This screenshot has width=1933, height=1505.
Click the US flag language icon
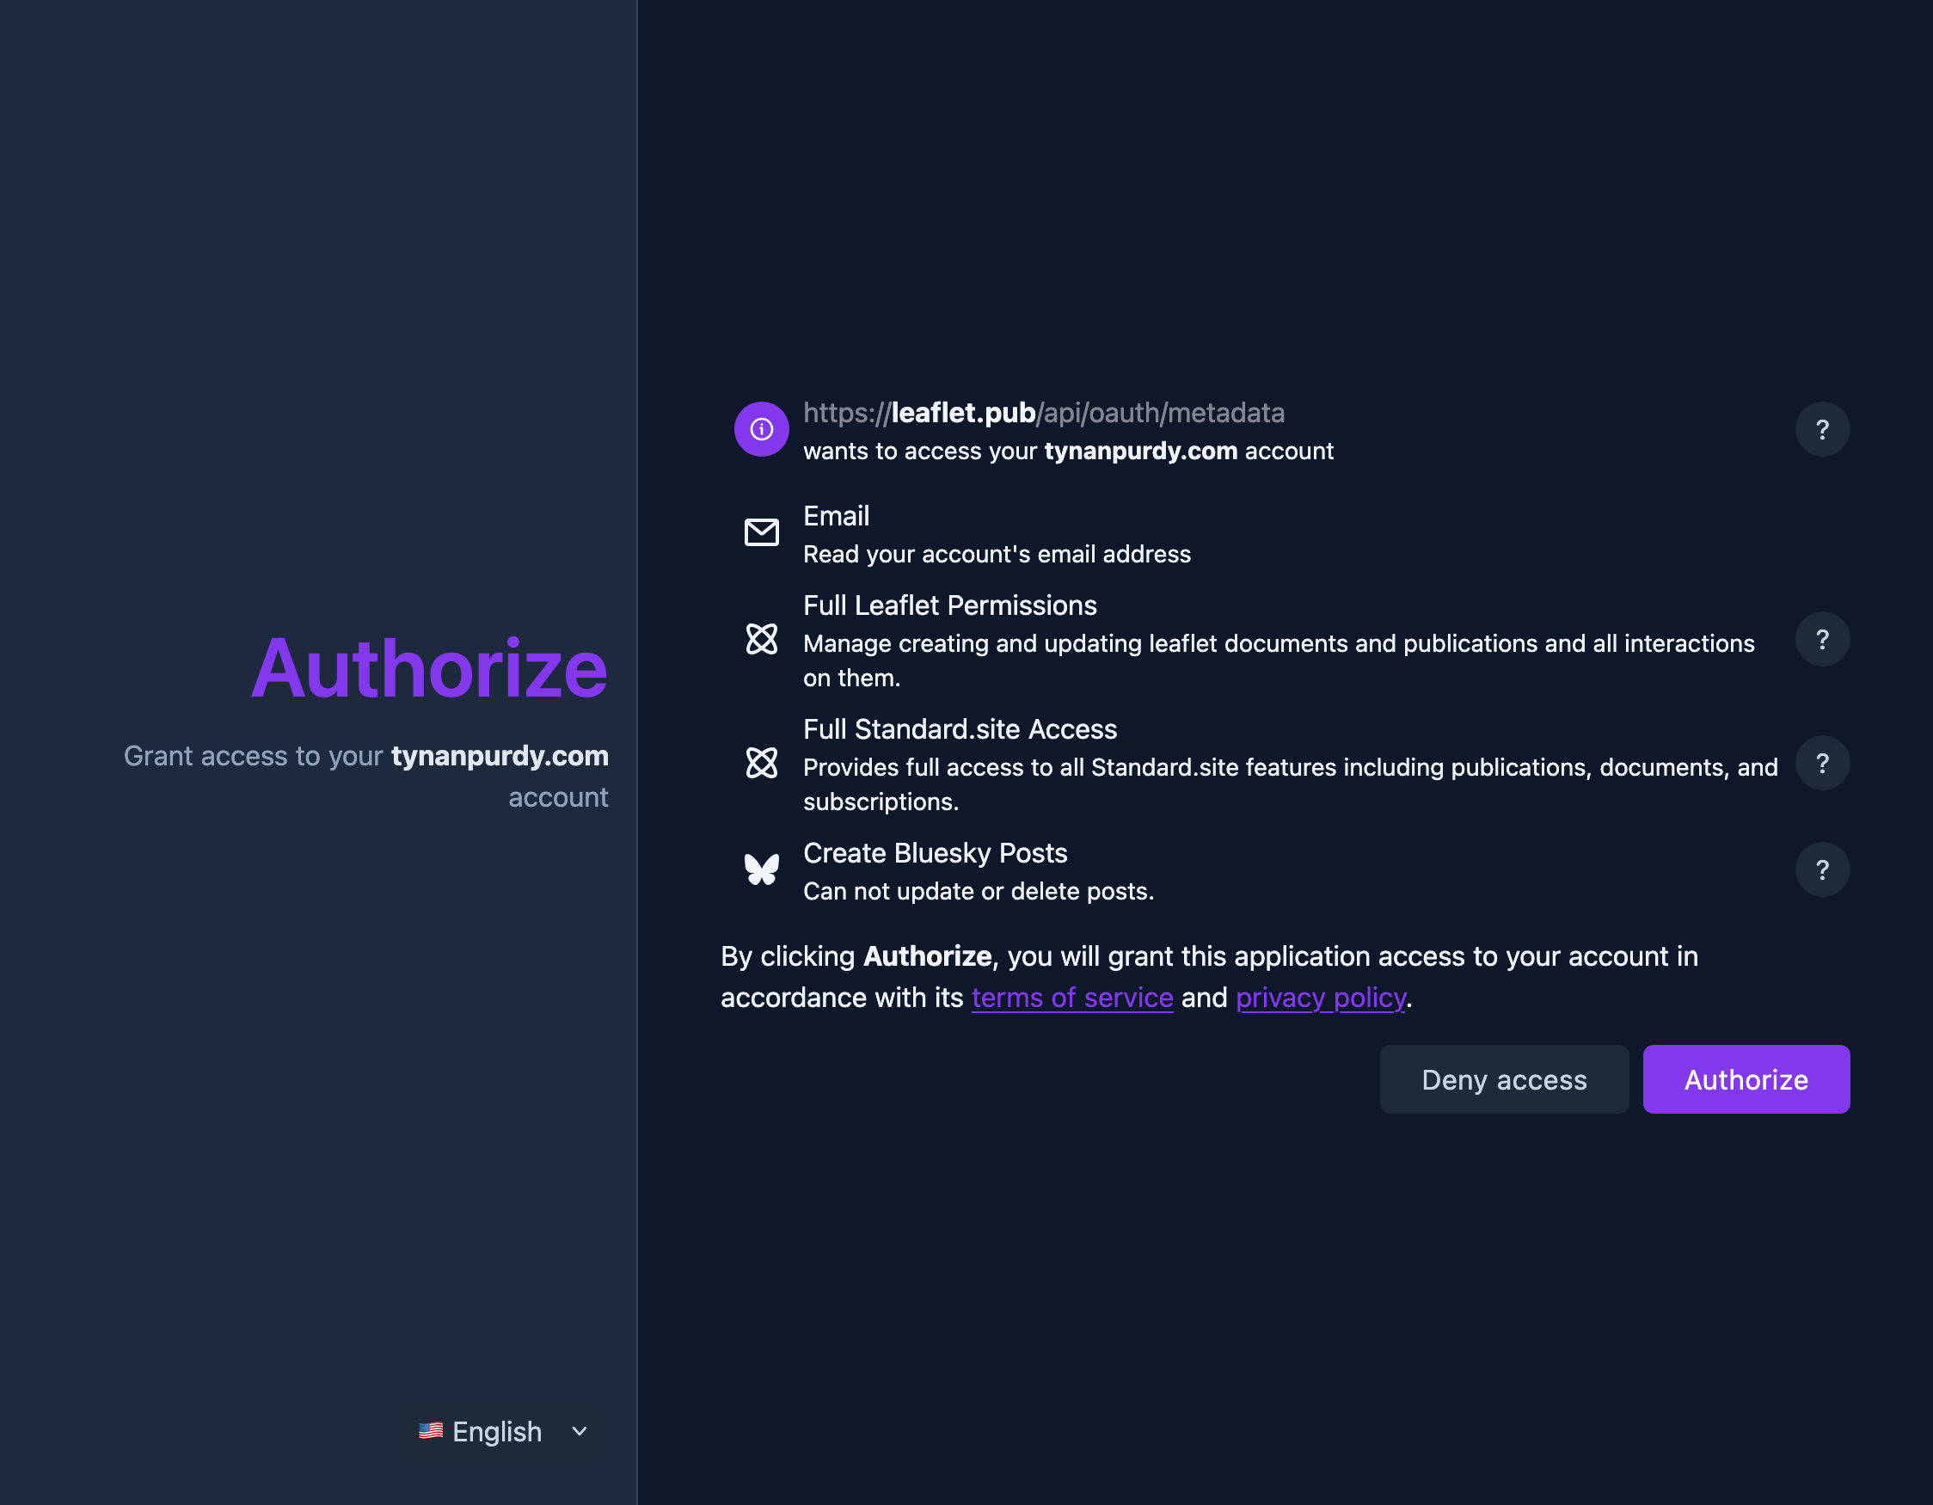(x=431, y=1431)
